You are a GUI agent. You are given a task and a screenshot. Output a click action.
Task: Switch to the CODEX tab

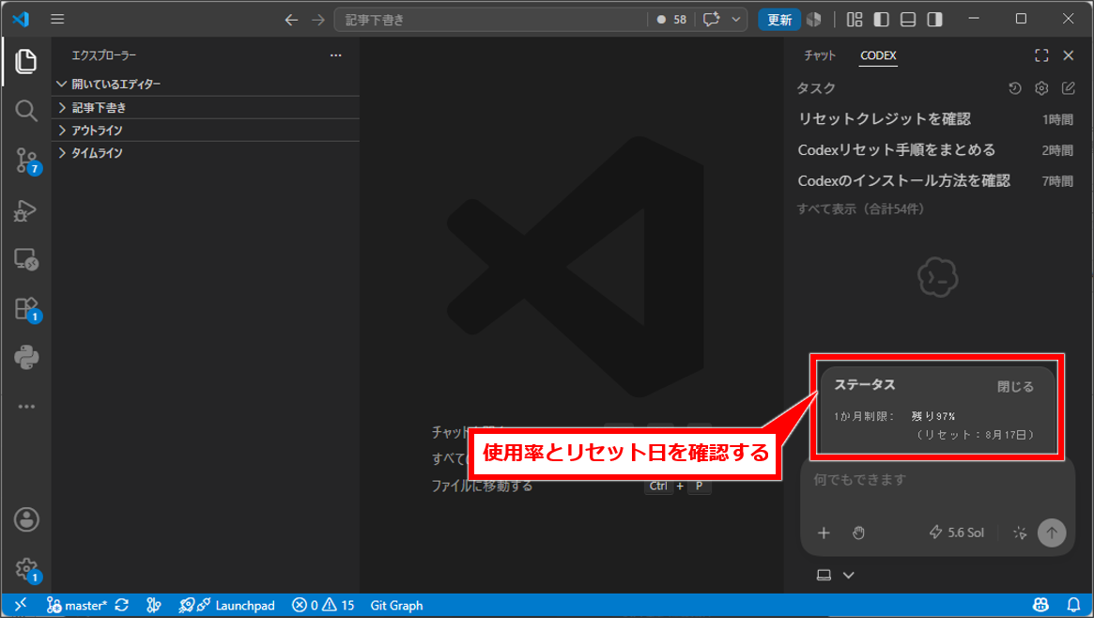click(878, 55)
